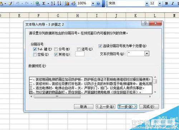The width and height of the screenshot is (179, 130).
Task: Open the font size dropdown
Action: tap(160, 4)
